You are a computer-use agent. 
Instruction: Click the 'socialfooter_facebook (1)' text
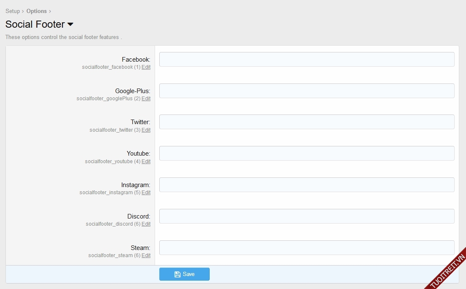111,67
